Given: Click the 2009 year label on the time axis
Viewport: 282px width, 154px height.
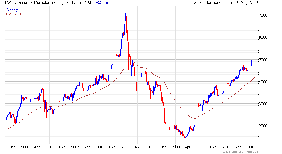Looking at the screenshot, I should pyautogui.click(x=176, y=147).
